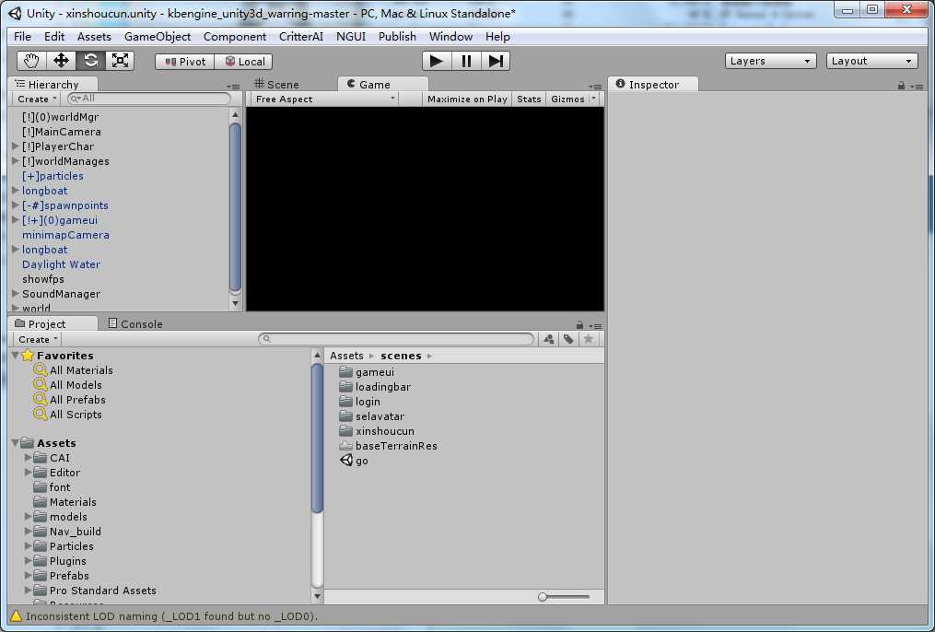Open the NGUI menu

[351, 36]
